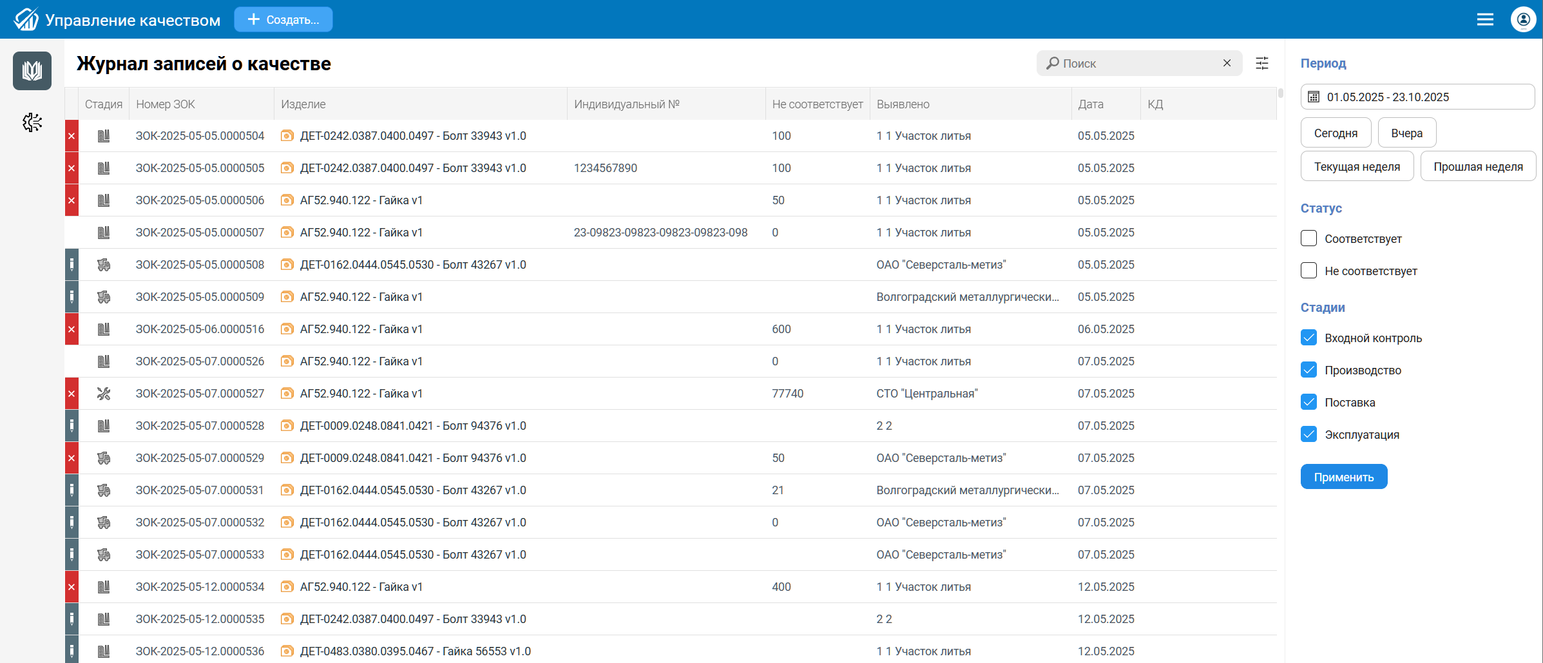Click the hamburger menu icon in header
Image resolution: width=1543 pixels, height=663 pixels.
pyautogui.click(x=1485, y=19)
